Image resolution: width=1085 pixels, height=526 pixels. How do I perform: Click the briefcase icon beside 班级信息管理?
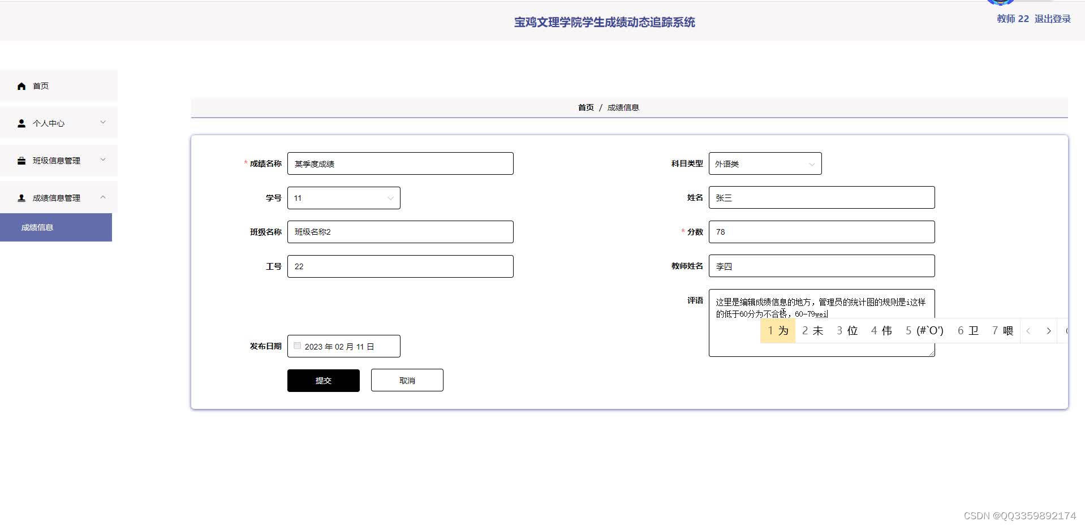(21, 161)
